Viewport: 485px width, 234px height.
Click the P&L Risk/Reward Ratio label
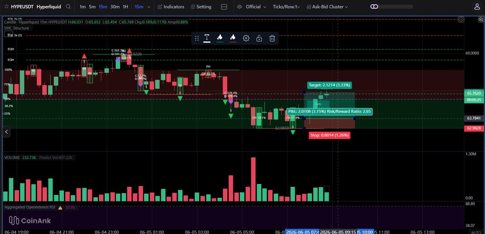coord(329,111)
